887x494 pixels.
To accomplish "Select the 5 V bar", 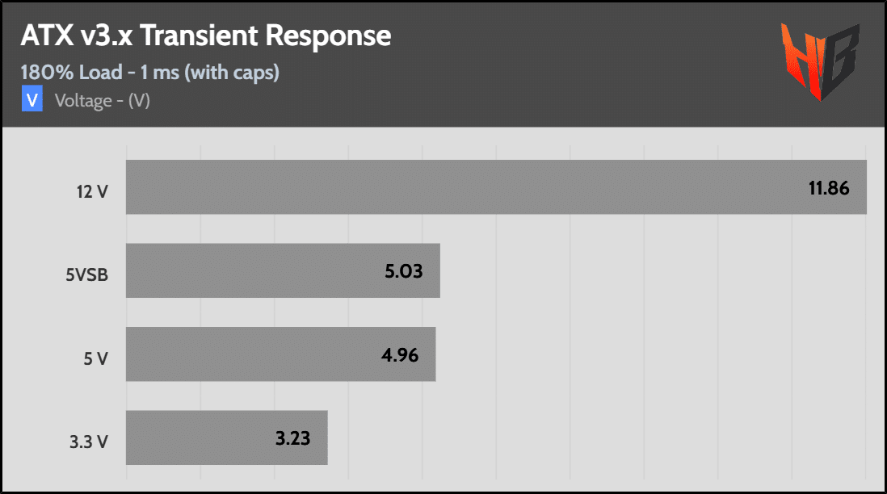I will [242, 354].
